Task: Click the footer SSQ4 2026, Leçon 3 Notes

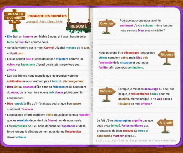Action: pos(136,141)
